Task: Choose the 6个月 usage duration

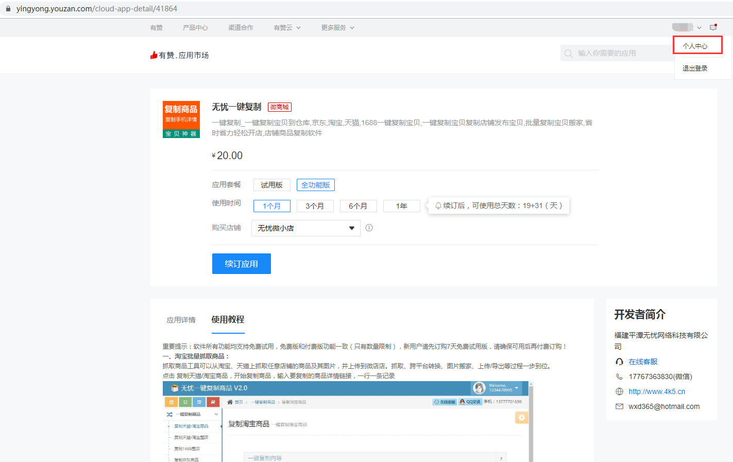Action: [x=359, y=206]
